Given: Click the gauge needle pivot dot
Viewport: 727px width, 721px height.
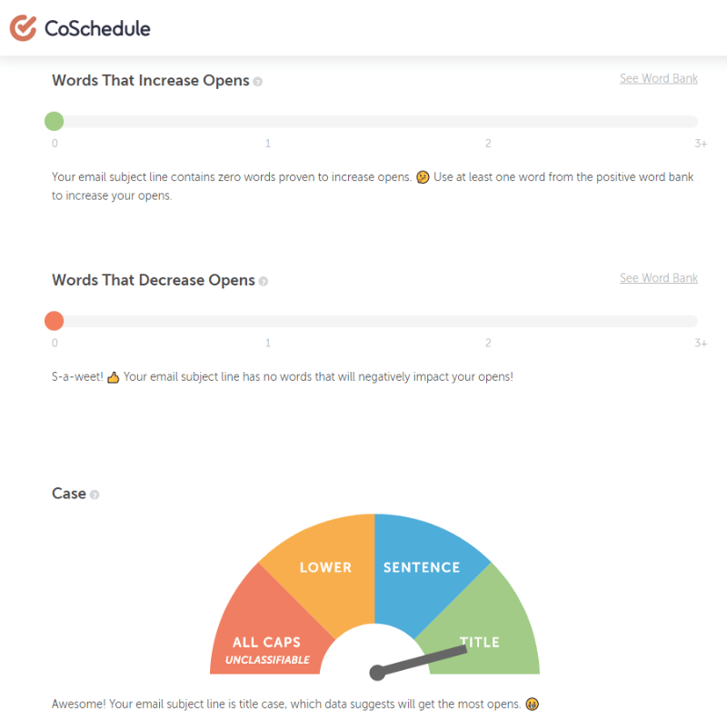Looking at the screenshot, I should click(x=376, y=673).
